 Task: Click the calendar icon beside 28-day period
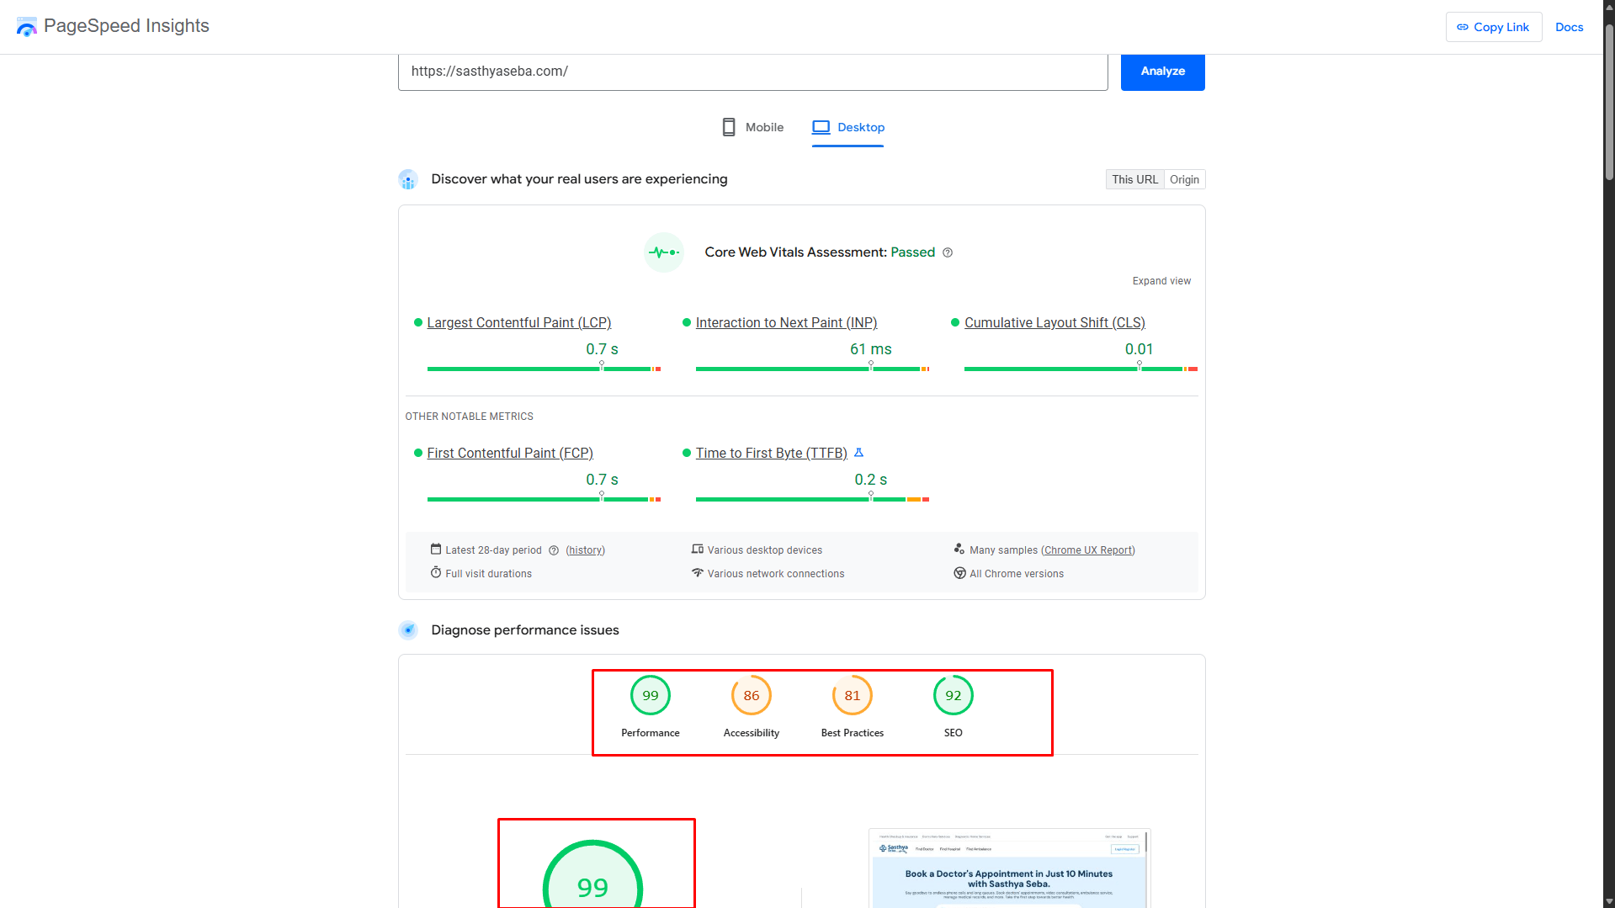coord(436,550)
